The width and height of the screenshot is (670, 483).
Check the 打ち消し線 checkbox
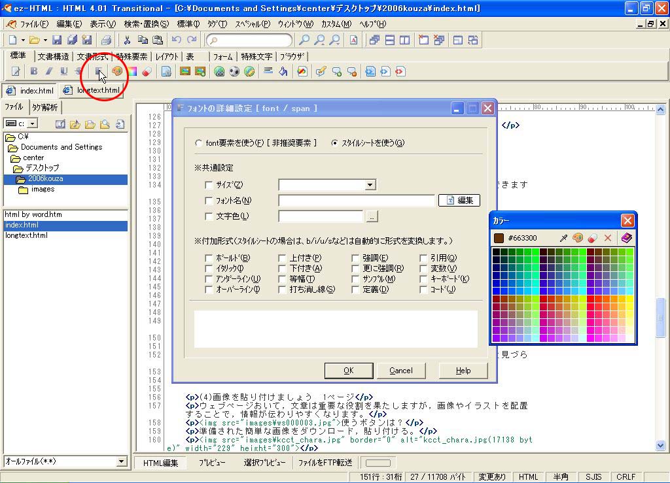pyautogui.click(x=281, y=290)
